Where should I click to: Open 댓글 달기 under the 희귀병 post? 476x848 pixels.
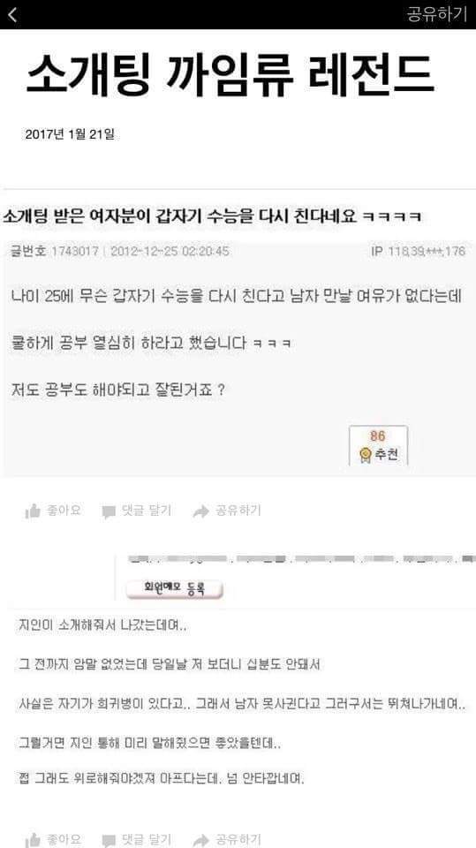pos(137,839)
